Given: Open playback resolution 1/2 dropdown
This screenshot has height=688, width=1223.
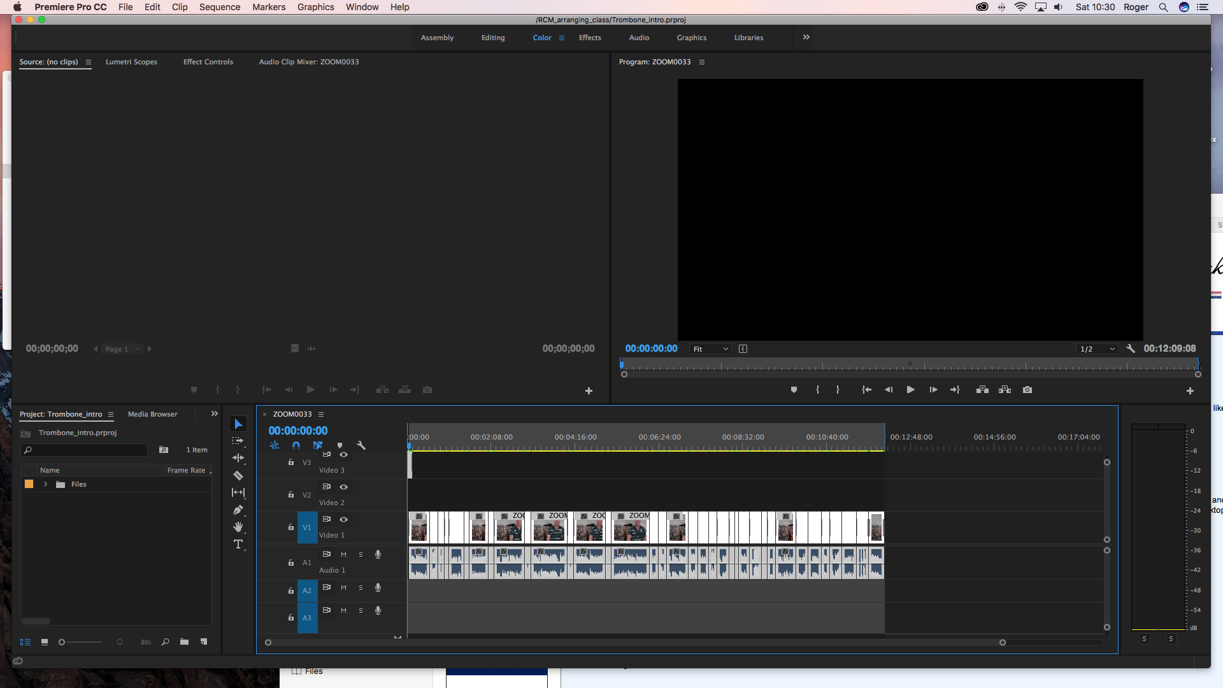Looking at the screenshot, I should pyautogui.click(x=1098, y=349).
